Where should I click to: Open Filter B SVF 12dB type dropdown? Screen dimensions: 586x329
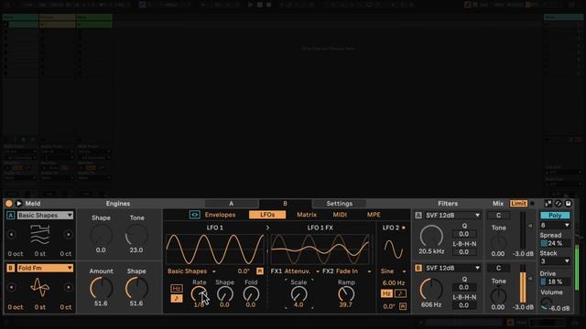(x=452, y=268)
